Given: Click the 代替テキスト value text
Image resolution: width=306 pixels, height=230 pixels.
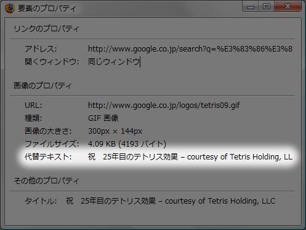Looking at the screenshot, I should (x=190, y=157).
